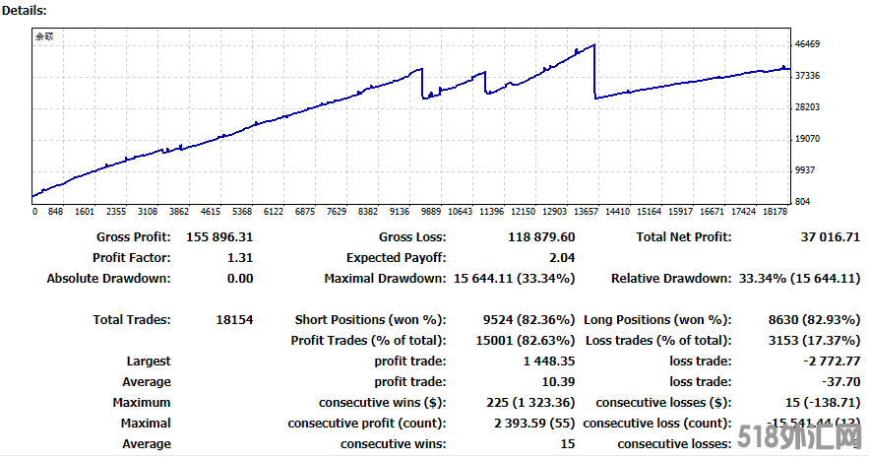This screenshot has width=869, height=460.
Task: Click the Largest row label
Action: [149, 361]
